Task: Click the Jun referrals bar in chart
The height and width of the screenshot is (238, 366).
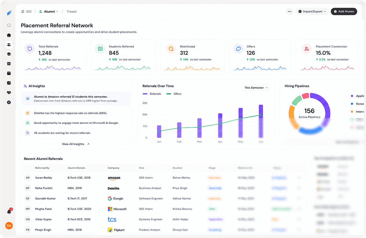Action: tap(261, 121)
